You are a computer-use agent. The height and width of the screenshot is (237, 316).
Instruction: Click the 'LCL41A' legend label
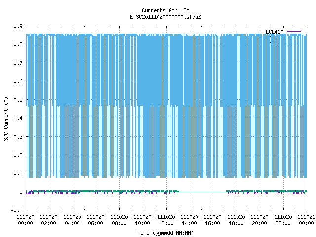275,32
